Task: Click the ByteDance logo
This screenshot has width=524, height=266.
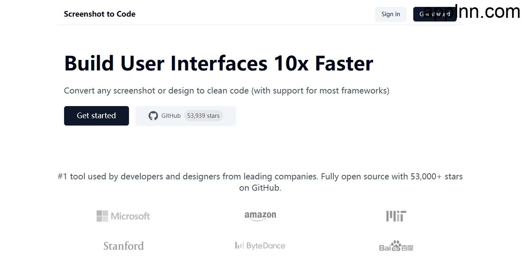Action: coord(260,246)
